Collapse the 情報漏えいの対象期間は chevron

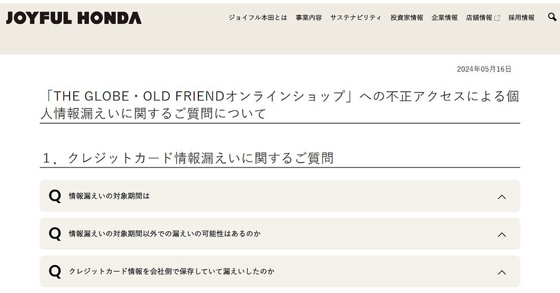pos(502,197)
